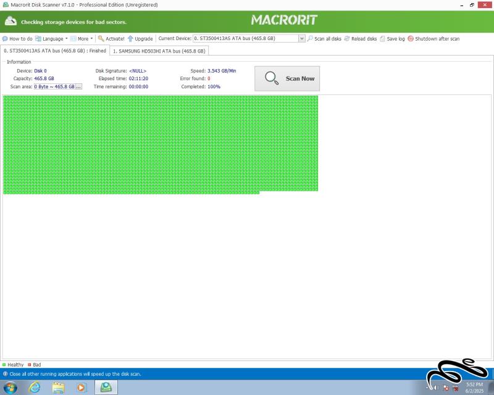This screenshot has width=494, height=395.
Task: Click the Capacity value "465.8 GB"
Action: click(x=44, y=78)
